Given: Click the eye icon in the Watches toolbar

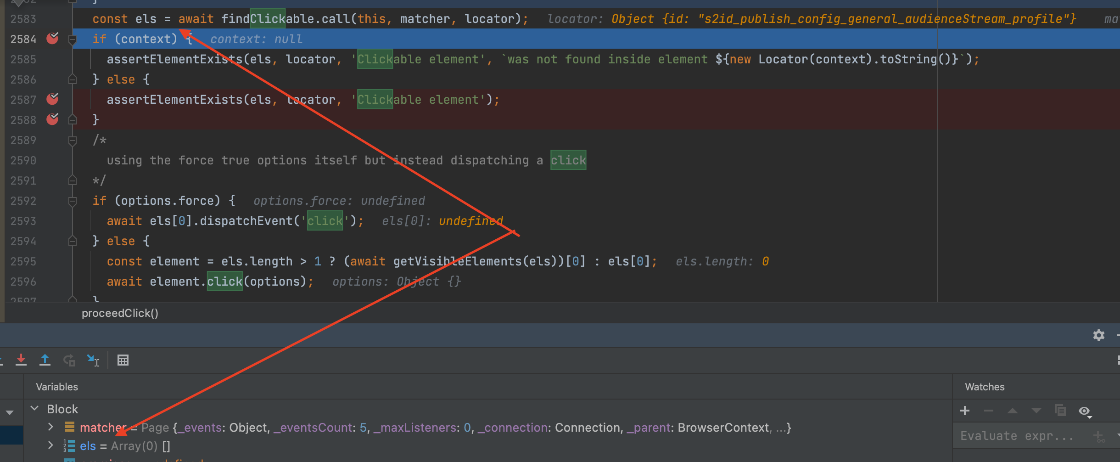Looking at the screenshot, I should tap(1085, 411).
